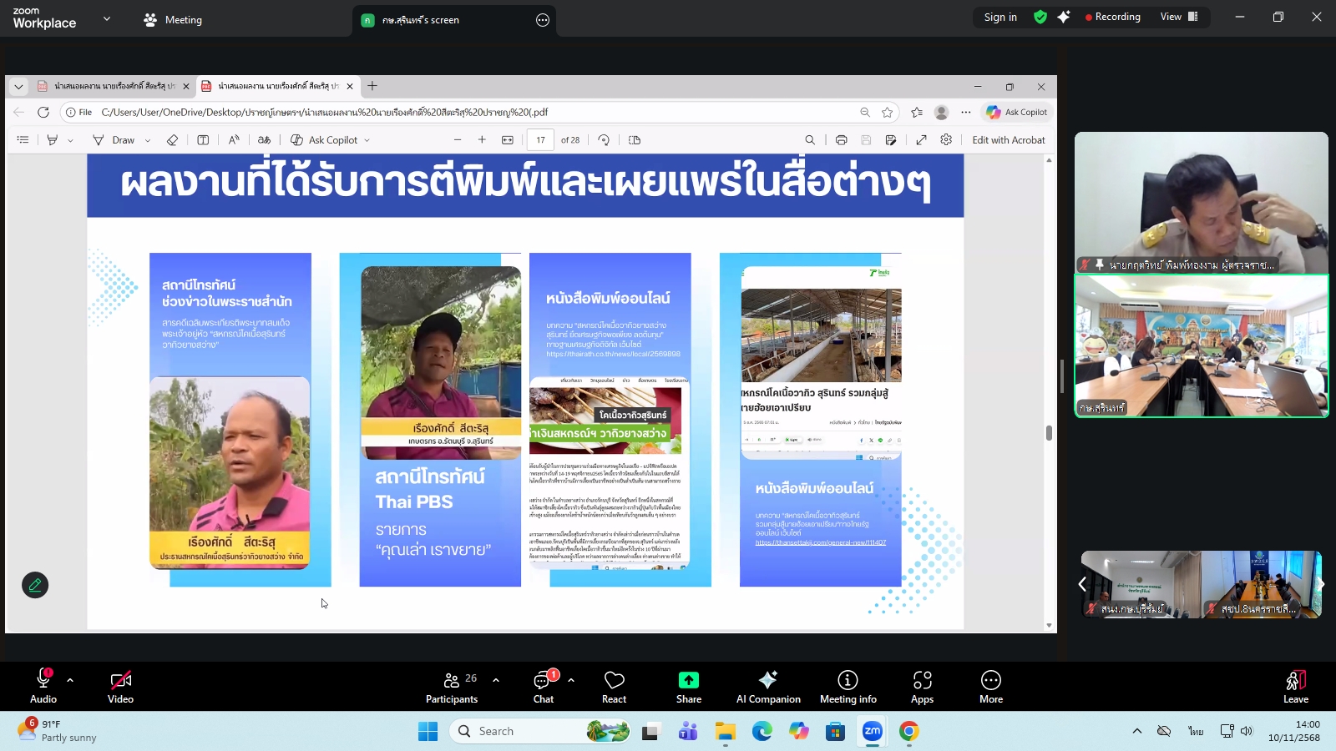Open the PDF search tool

click(811, 139)
